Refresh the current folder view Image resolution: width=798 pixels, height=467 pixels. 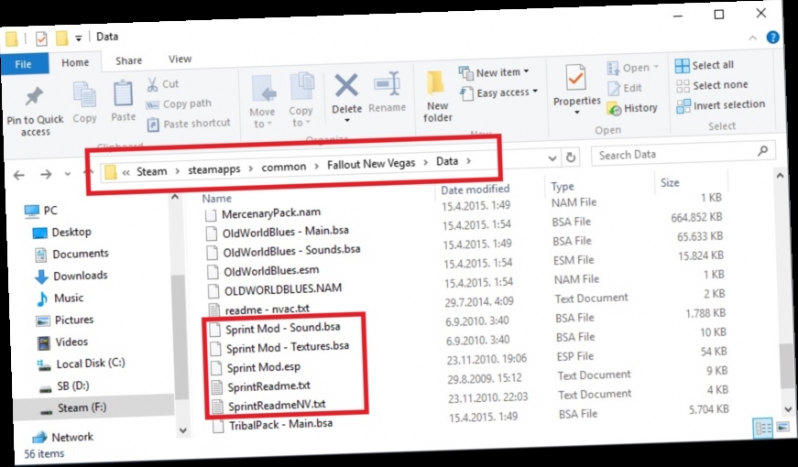(x=571, y=157)
